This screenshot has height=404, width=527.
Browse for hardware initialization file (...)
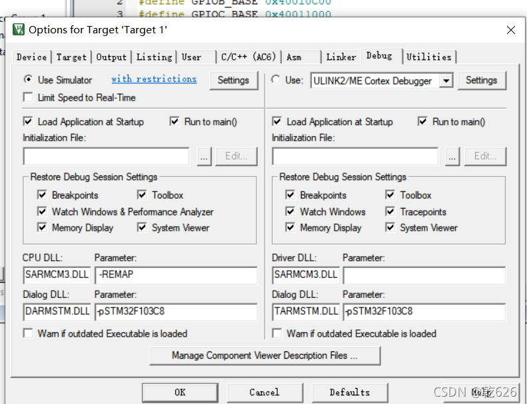pos(452,157)
